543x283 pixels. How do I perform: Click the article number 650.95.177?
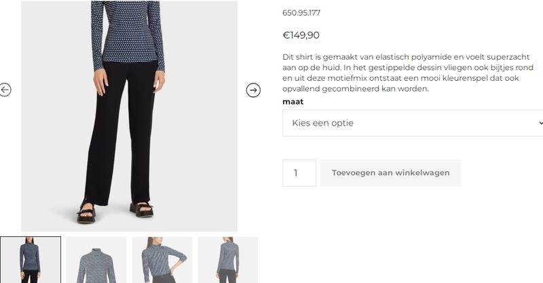tap(301, 13)
